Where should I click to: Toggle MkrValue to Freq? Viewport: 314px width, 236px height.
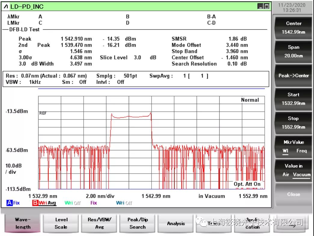pos(301,151)
